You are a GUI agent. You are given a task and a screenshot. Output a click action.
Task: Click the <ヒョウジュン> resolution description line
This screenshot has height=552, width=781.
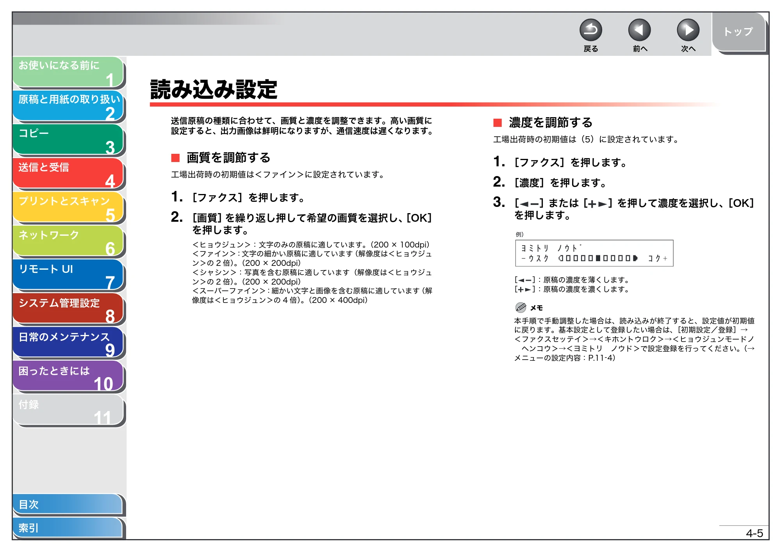(x=311, y=245)
